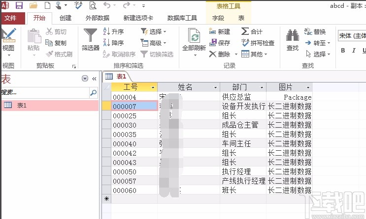
Task: Click the Open folder icon in quick access toolbar
Action: (x=33, y=5)
